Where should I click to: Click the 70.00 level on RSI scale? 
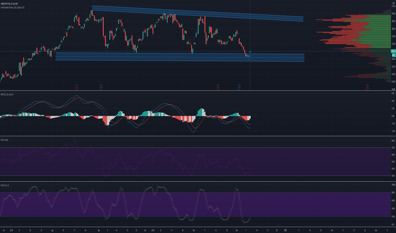[393, 147]
